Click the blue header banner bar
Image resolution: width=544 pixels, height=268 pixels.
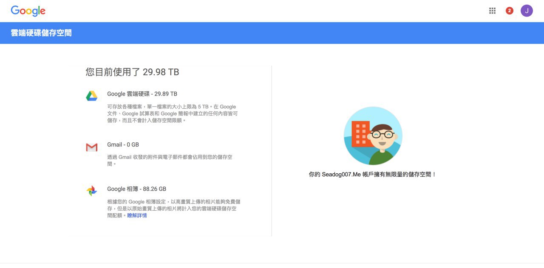tap(272, 33)
